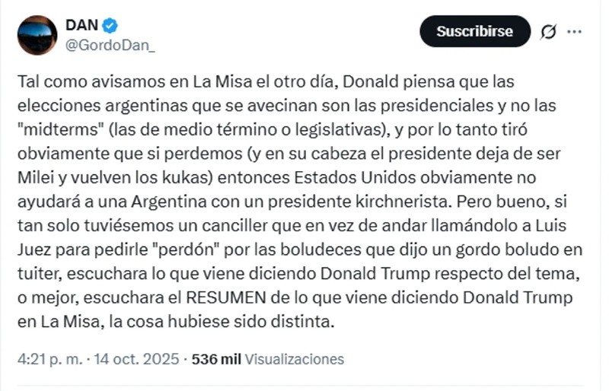The image size is (609, 391).
Task: Open the three-dot more options menu
Action: point(575,32)
